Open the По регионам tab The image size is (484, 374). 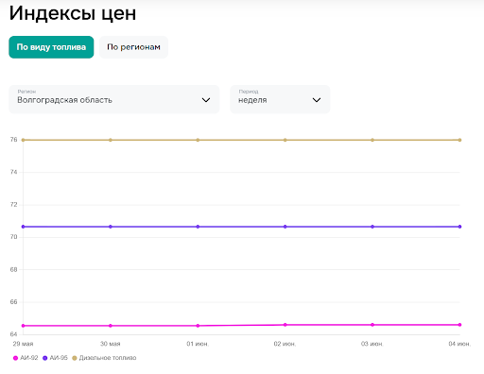pos(133,47)
